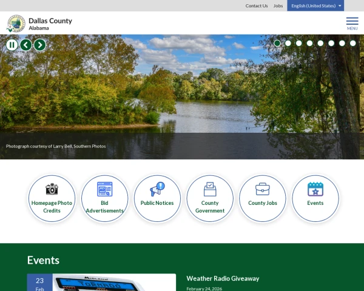Click the weather radio event thumbnail
364x291 pixels.
click(x=114, y=283)
